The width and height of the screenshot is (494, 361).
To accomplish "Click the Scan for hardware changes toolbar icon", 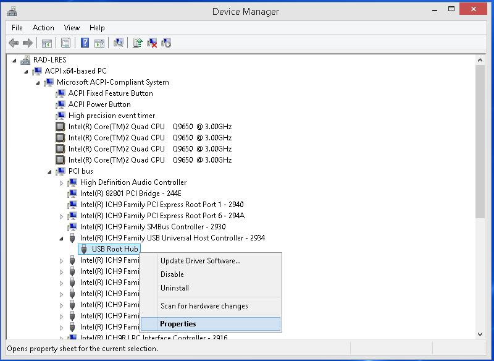I will [119, 43].
